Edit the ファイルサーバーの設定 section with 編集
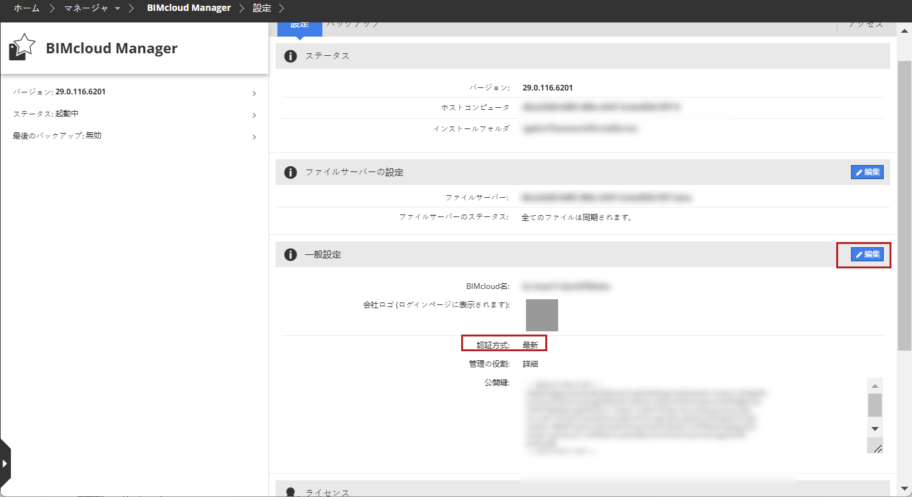 tap(867, 172)
